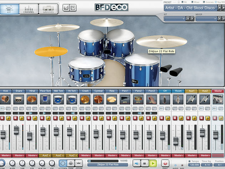Click the red Panic button

pos(165,163)
